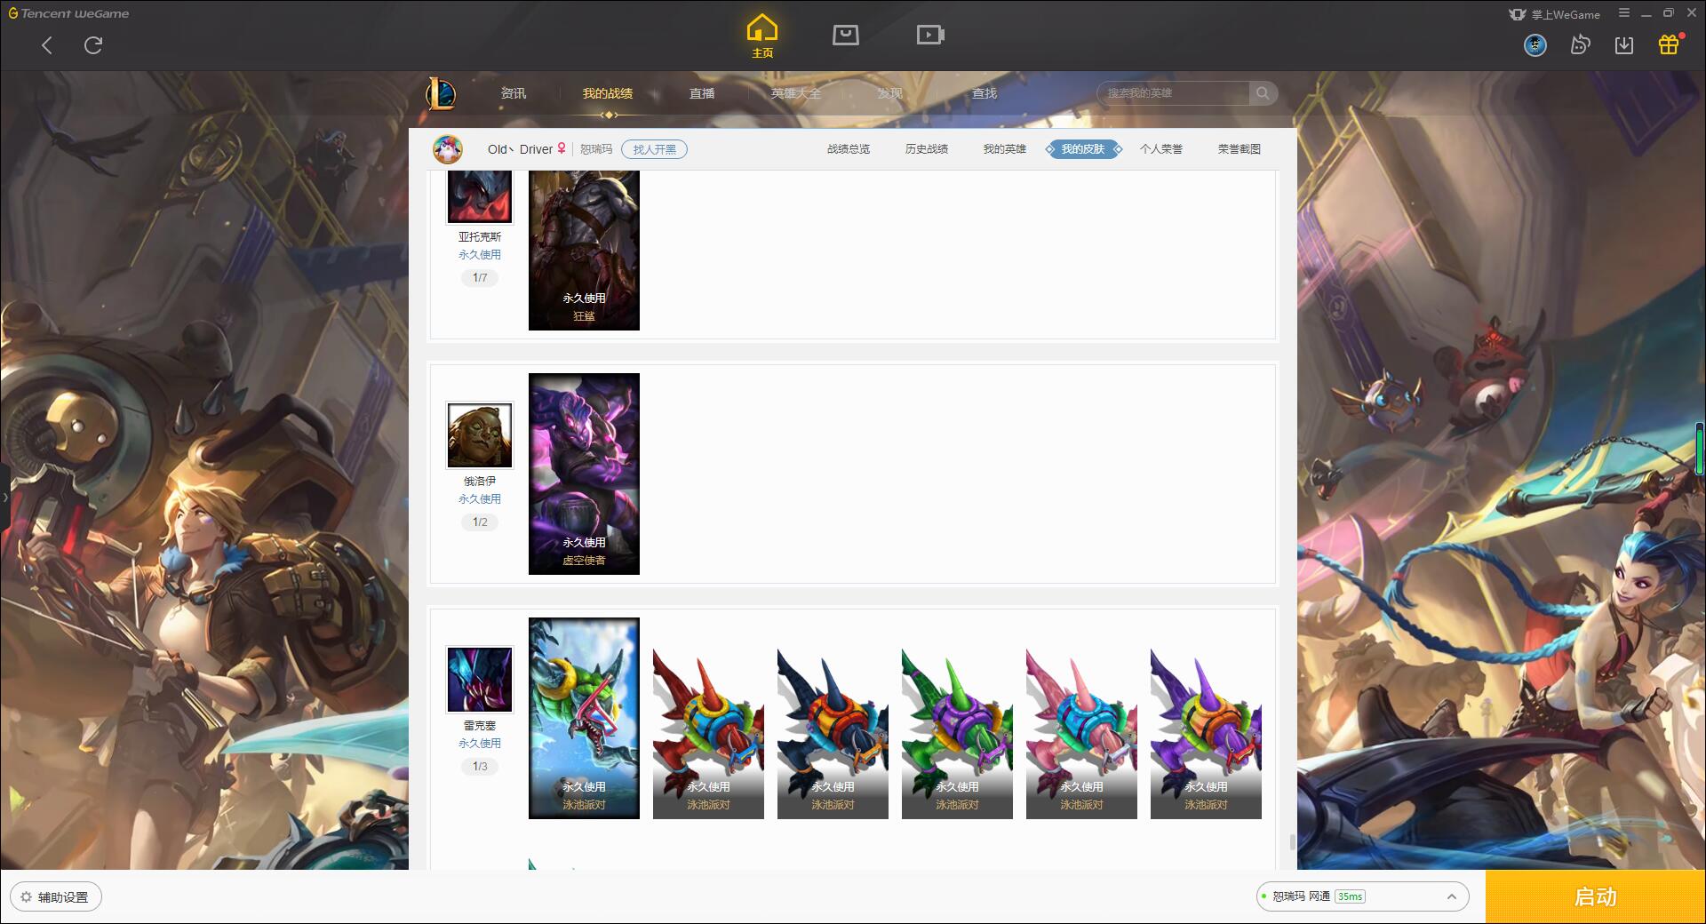Click the Old Driver profile avatar
Image resolution: width=1706 pixels, height=924 pixels.
tap(448, 149)
